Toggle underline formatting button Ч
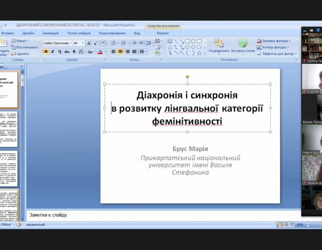 (x=60, y=52)
